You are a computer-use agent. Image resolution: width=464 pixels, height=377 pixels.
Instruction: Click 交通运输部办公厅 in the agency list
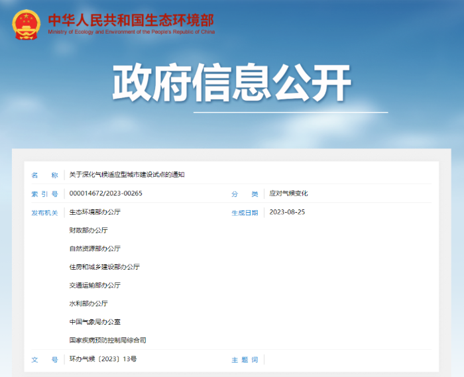95,285
